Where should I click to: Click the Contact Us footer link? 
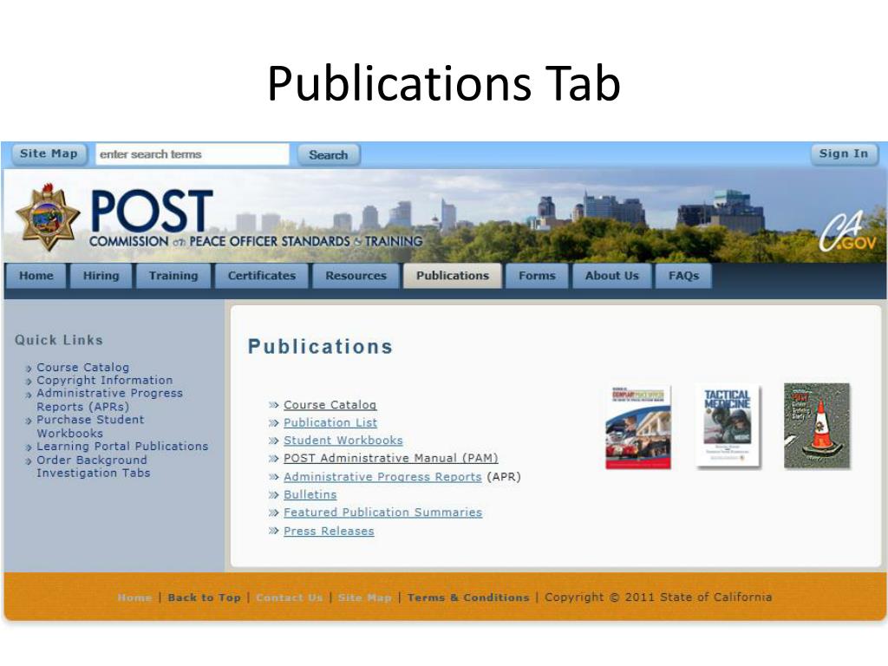(x=290, y=597)
